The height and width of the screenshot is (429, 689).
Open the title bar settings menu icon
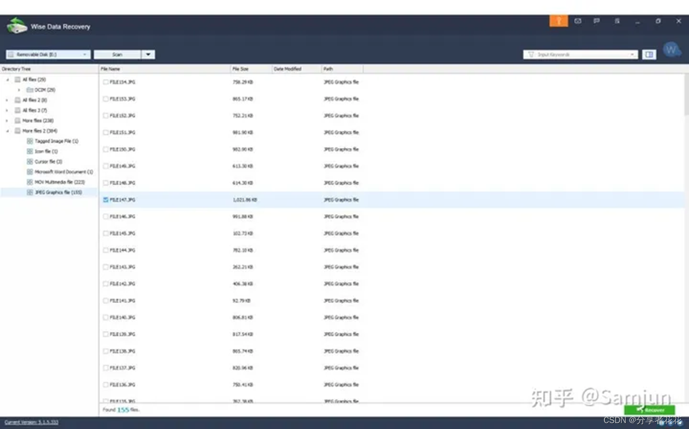[617, 21]
